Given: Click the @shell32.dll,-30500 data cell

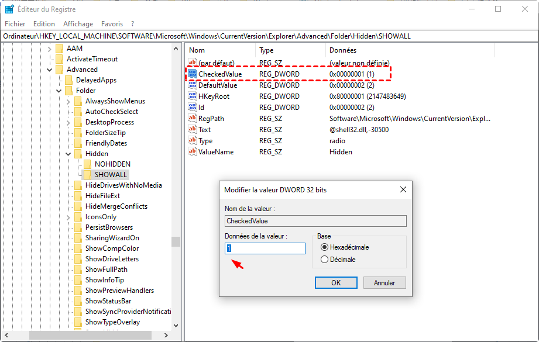Looking at the screenshot, I should (359, 130).
